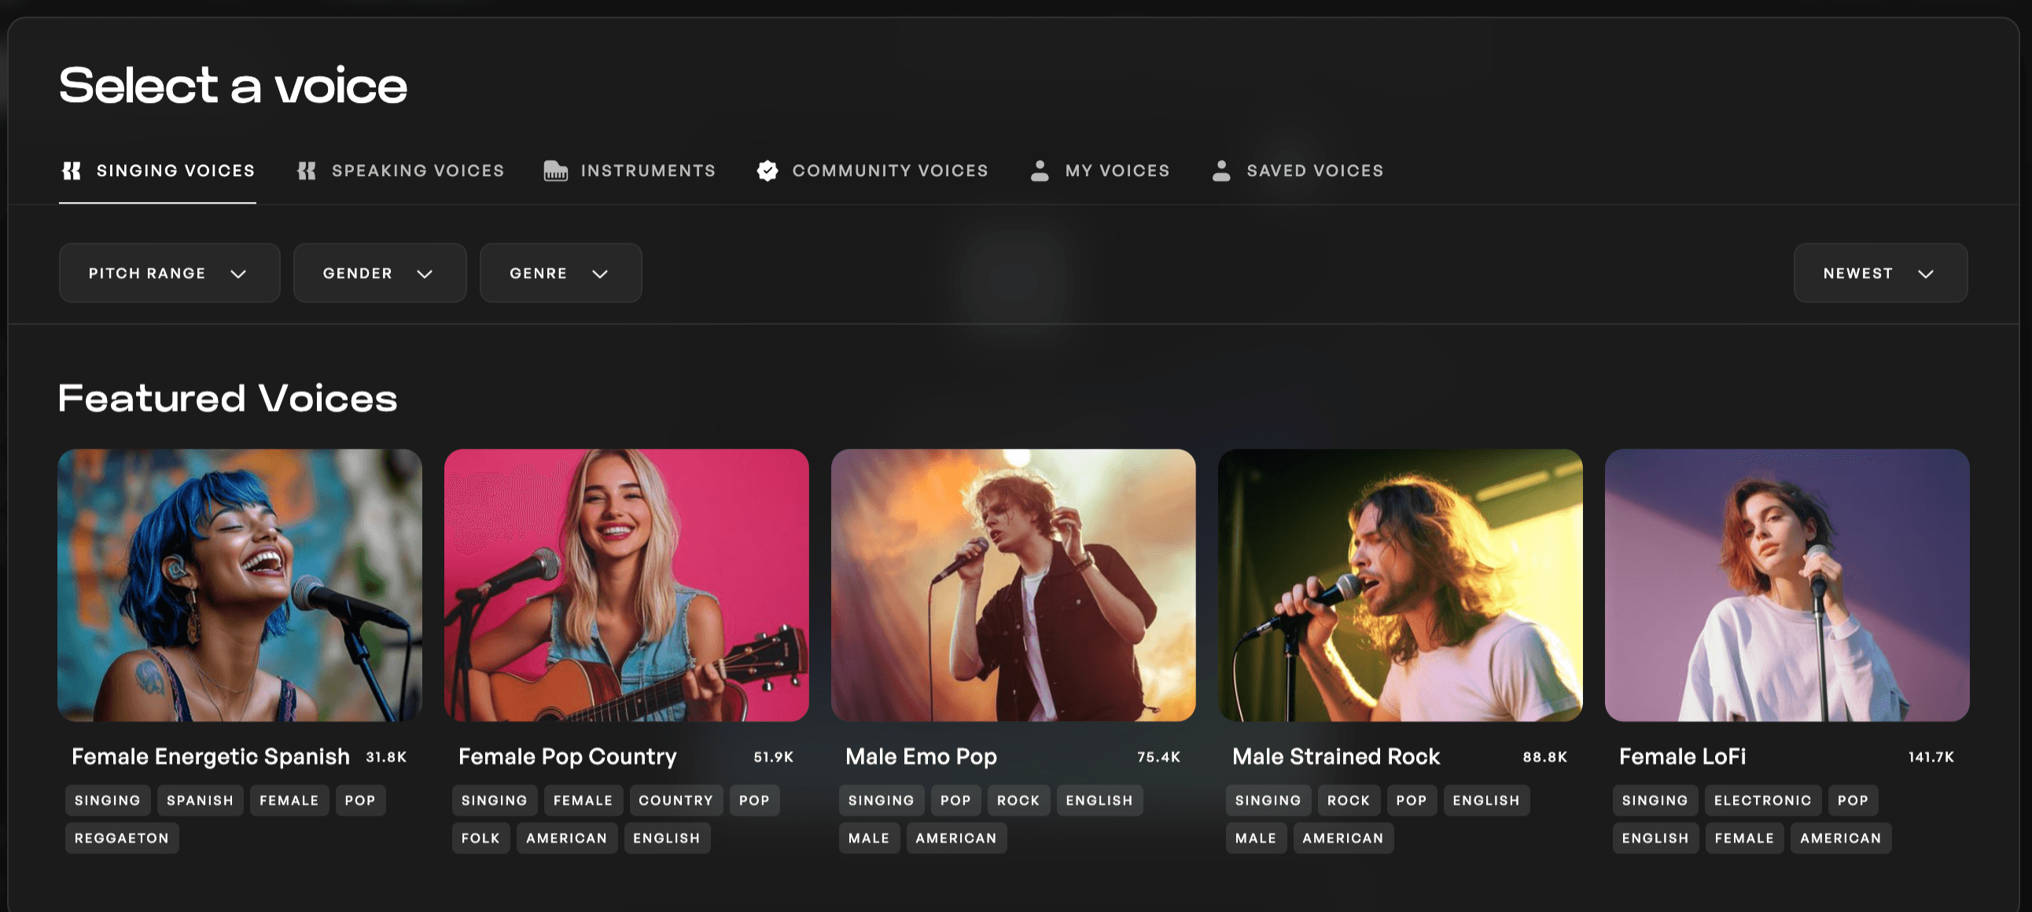Switch to the Instruments tab
This screenshot has width=2032, height=912.
(629, 171)
